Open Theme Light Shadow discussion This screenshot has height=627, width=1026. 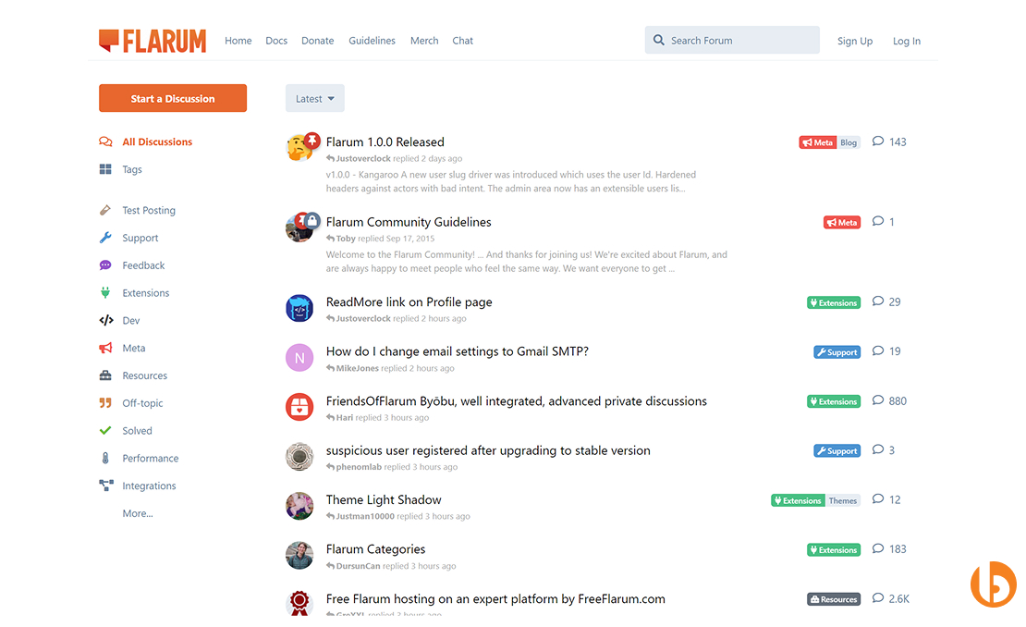coord(384,499)
